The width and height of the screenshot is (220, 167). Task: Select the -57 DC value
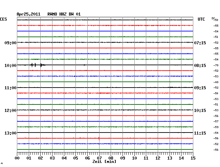click(216, 121)
